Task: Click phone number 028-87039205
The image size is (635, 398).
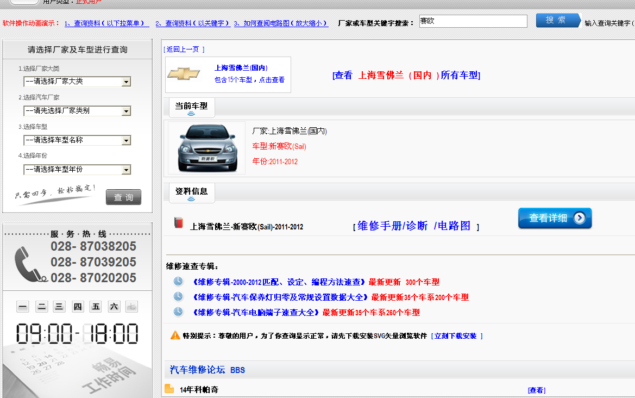Action: click(93, 262)
